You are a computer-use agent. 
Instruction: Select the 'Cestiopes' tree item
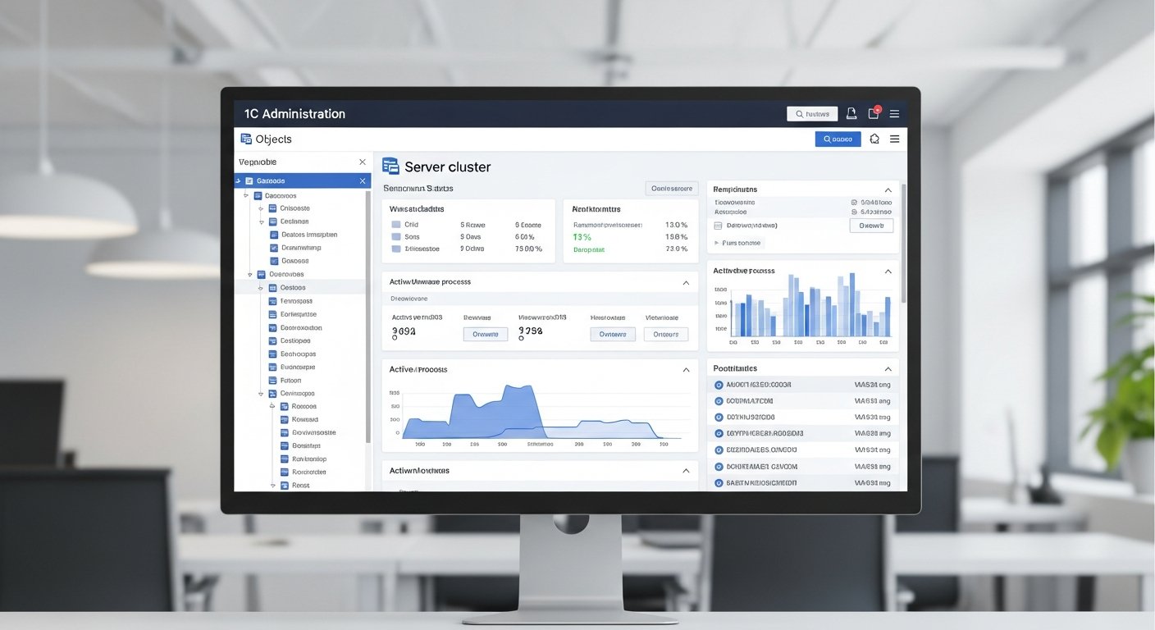tap(295, 340)
